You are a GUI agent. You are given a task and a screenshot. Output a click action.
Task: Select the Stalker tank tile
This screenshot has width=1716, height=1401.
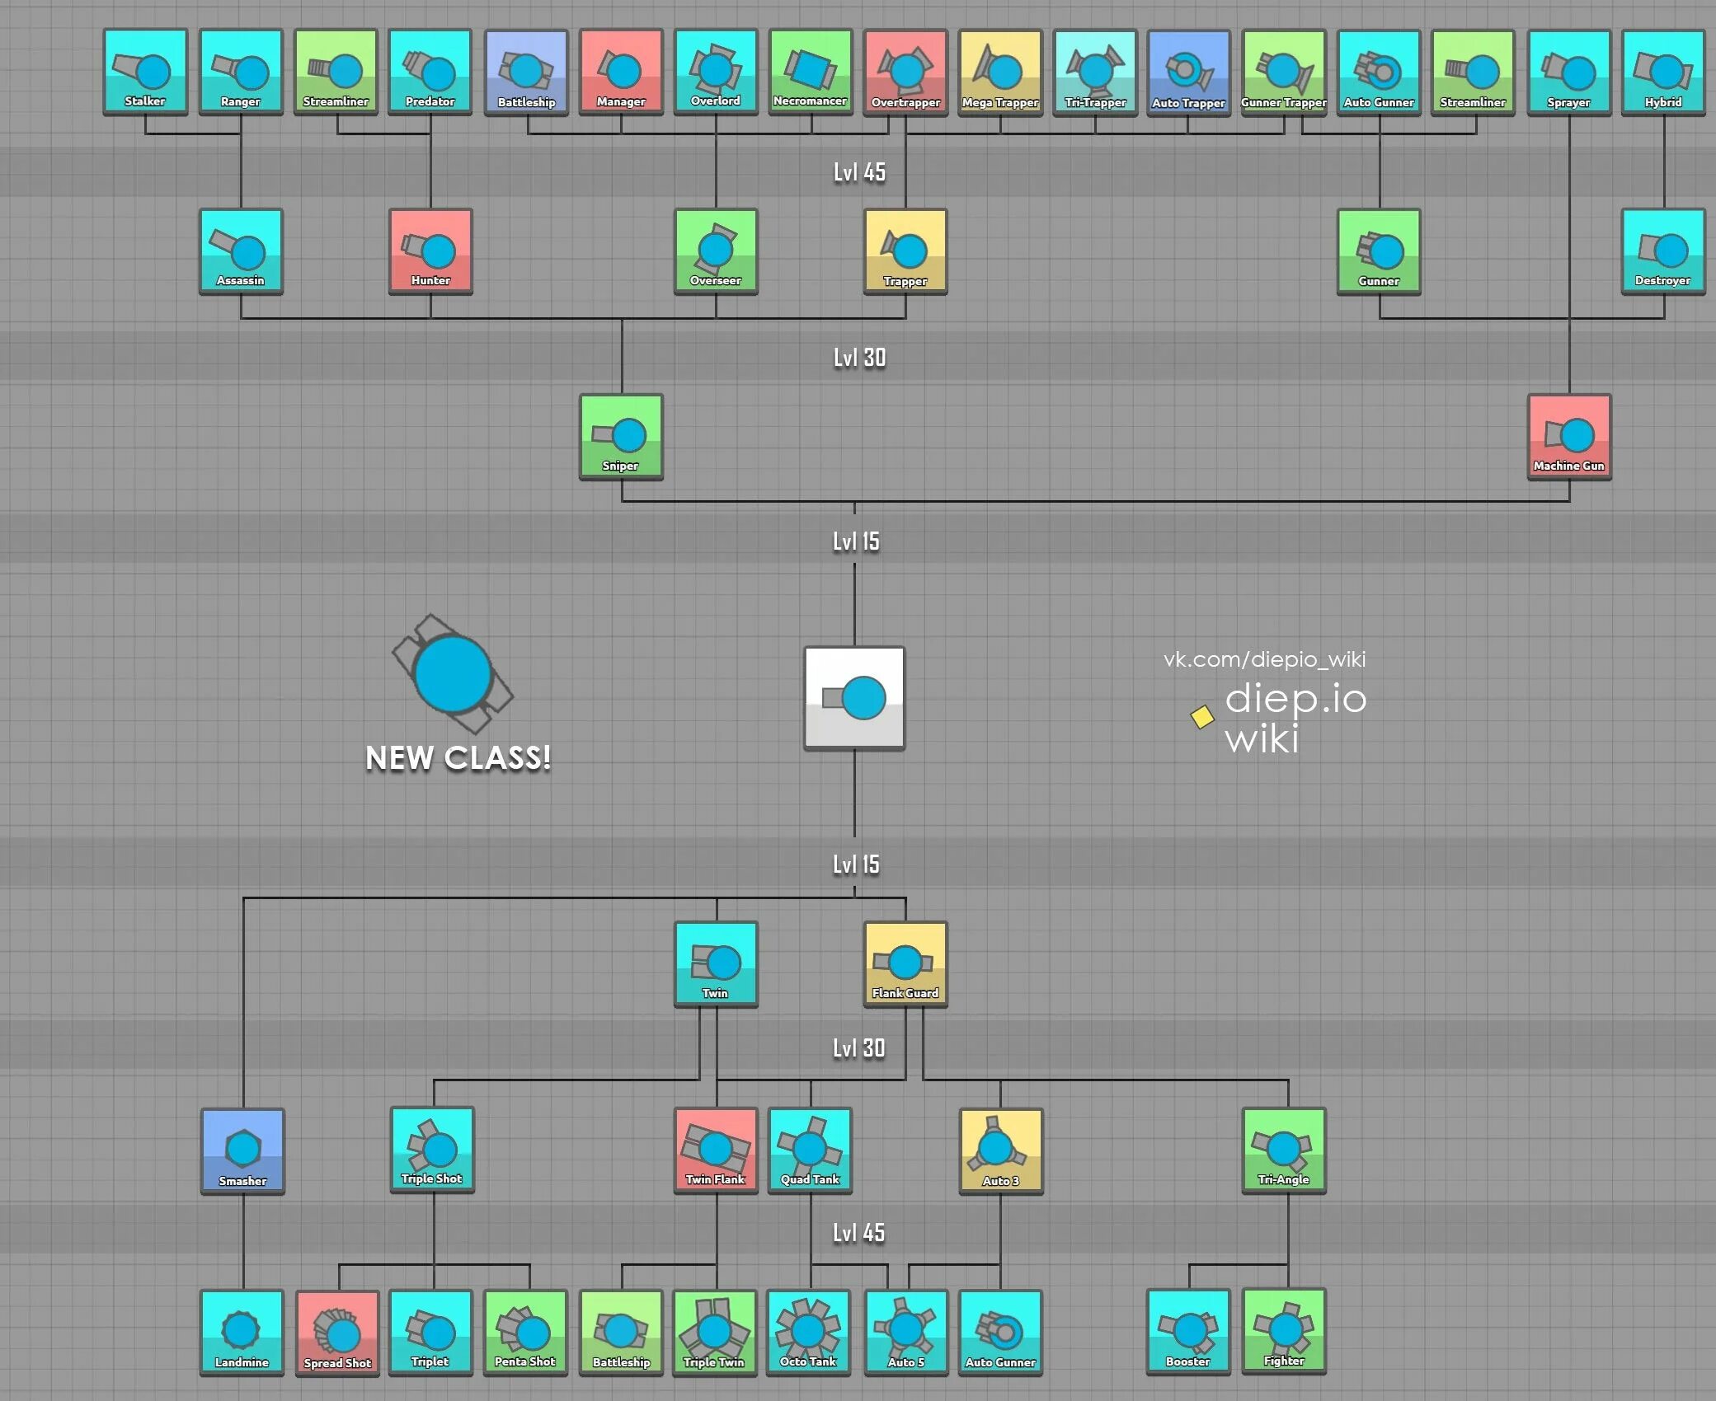point(145,72)
